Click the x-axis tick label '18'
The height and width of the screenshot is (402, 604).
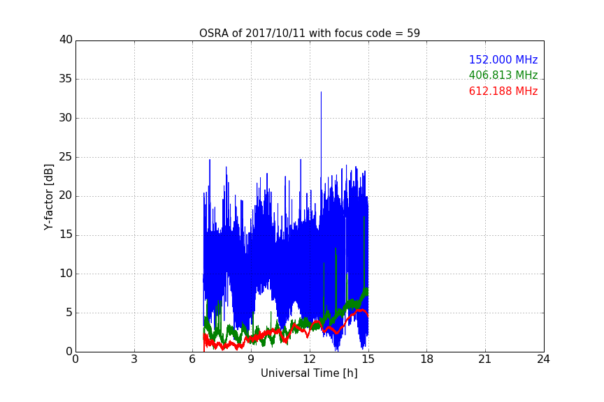(x=427, y=359)
